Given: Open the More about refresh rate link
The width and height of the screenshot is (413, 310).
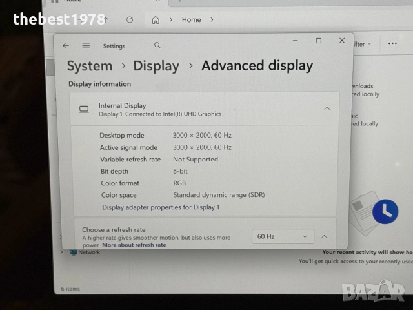Looking at the screenshot, I should [x=134, y=245].
